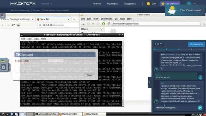This screenshot has height=116, width=206.
Task: Open terminal Help menu
Action: tap(43, 39)
